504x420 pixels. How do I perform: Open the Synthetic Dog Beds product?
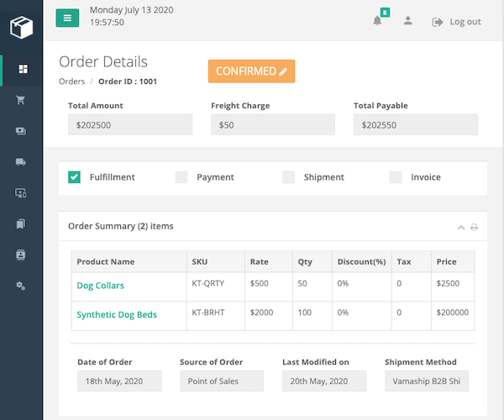pos(117,315)
